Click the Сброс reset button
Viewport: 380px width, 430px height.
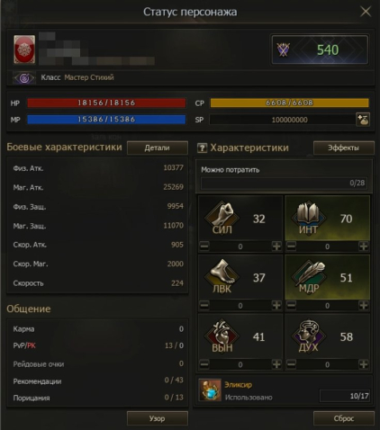[x=344, y=418]
